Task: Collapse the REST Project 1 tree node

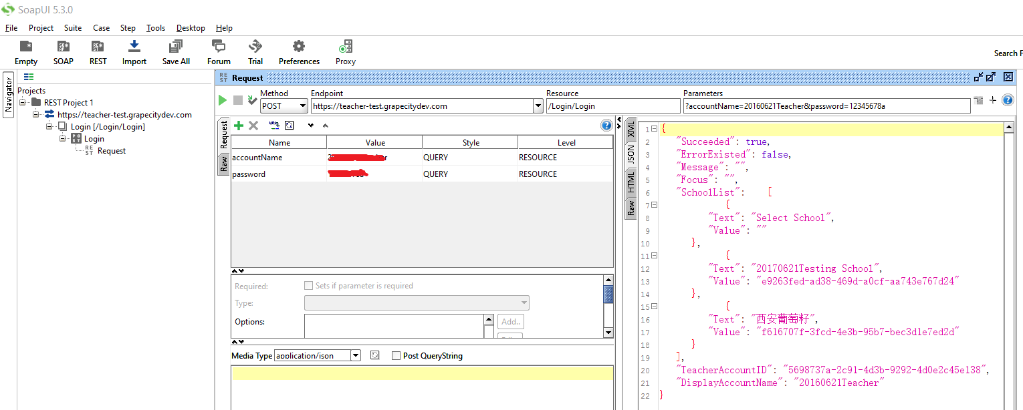Action: (x=22, y=103)
